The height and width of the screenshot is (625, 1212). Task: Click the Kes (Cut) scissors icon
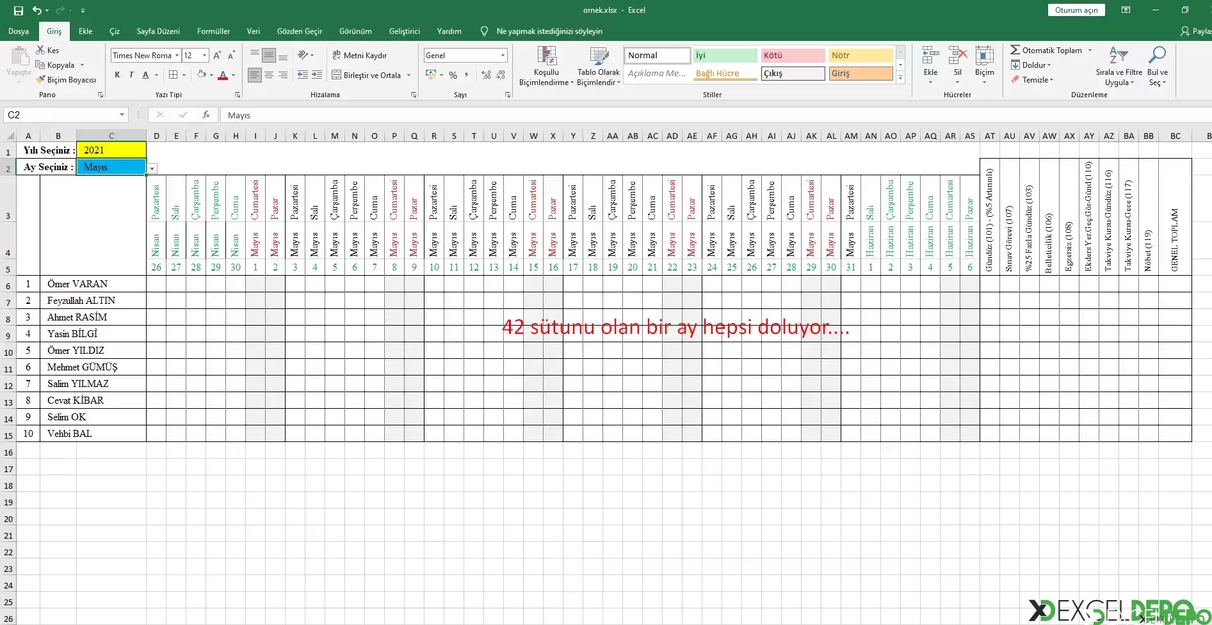click(40, 50)
